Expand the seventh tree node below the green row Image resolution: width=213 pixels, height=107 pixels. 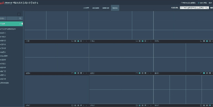[x=0, y=52]
